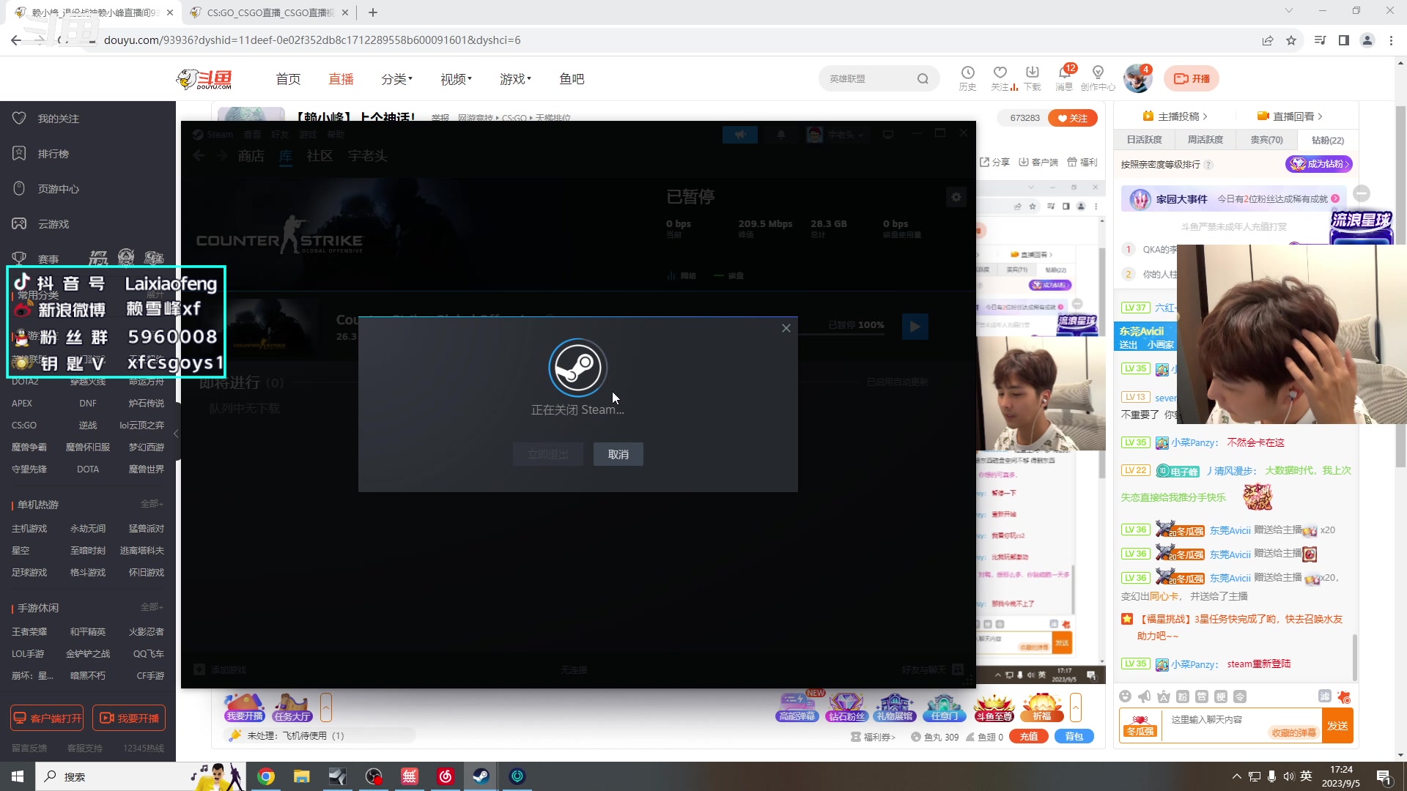
Task: Click 分享 share icon under video title
Action: point(994,162)
